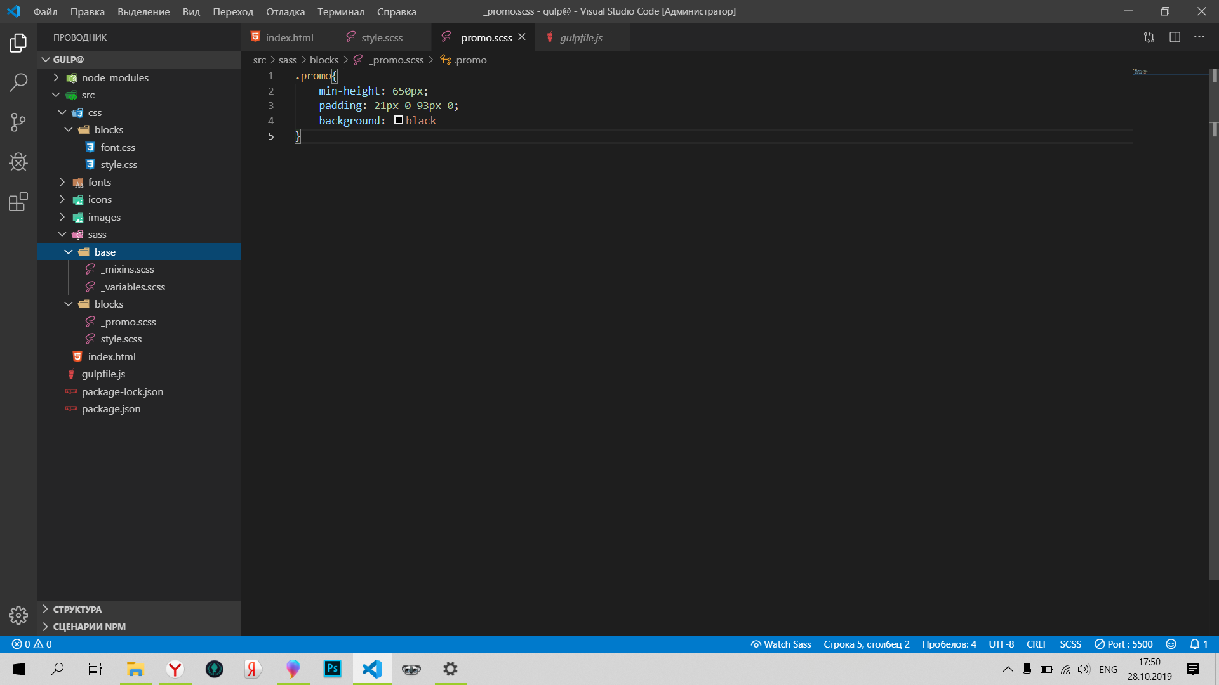Open the Правка menu
1219x685 pixels.
pos(88,11)
